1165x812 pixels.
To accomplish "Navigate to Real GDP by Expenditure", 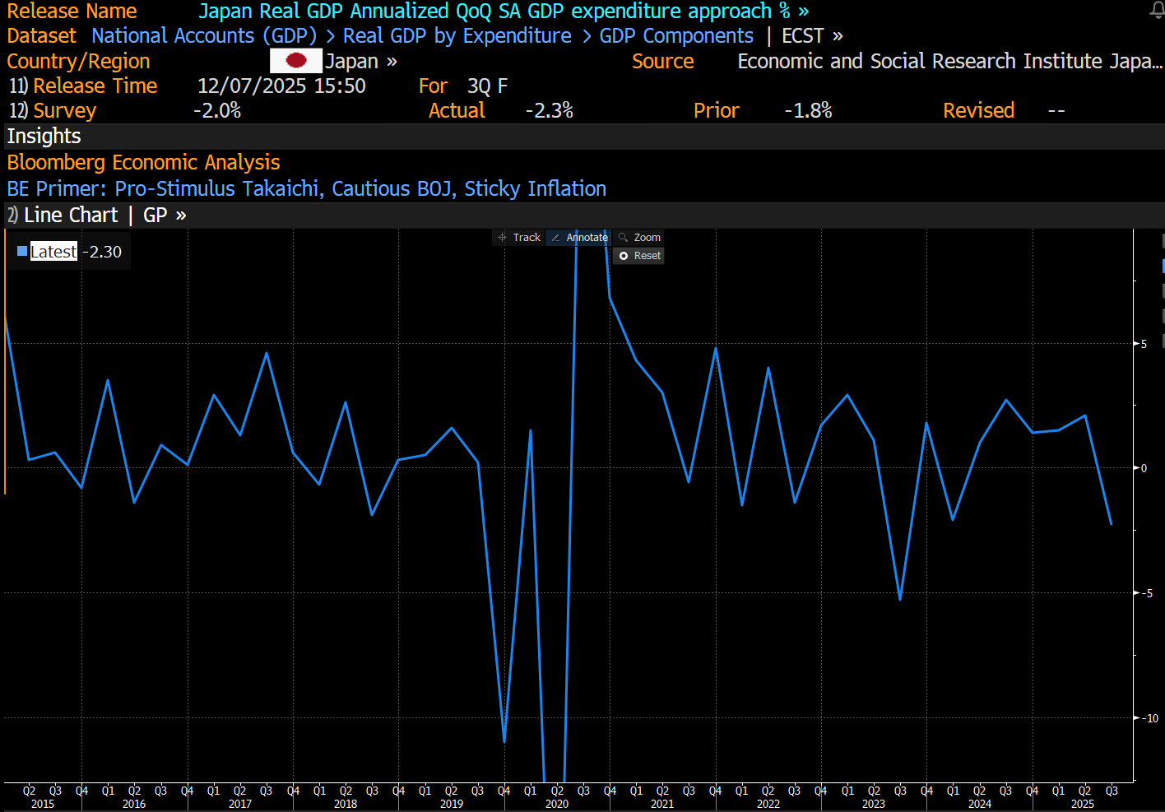I will (x=457, y=36).
